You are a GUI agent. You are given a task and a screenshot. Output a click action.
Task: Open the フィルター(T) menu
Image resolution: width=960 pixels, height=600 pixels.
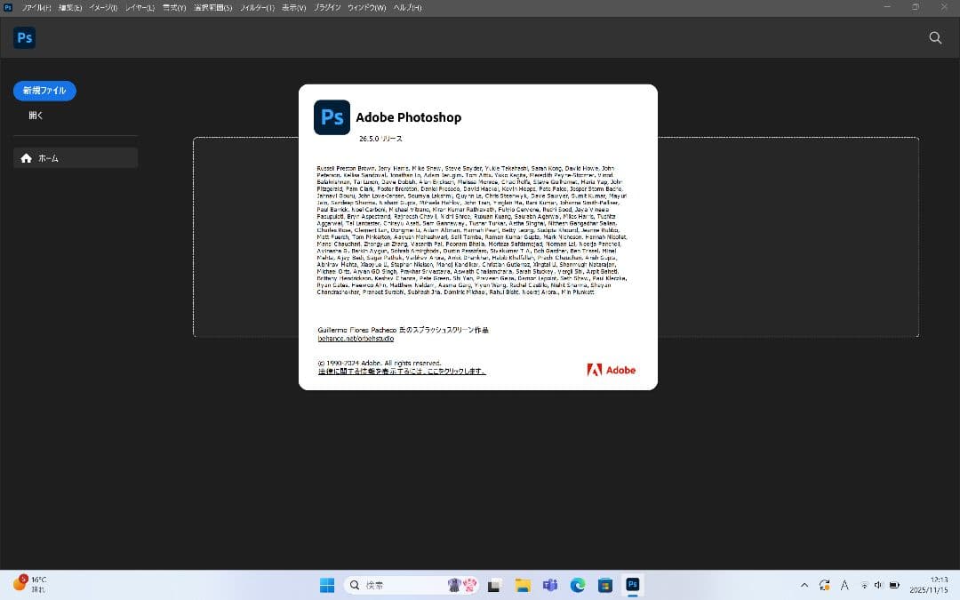pos(258,8)
